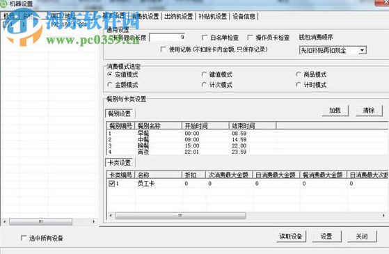Click device list scroll right arrow

tap(93, 221)
